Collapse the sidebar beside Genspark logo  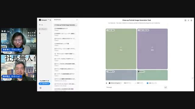tap(51, 20)
